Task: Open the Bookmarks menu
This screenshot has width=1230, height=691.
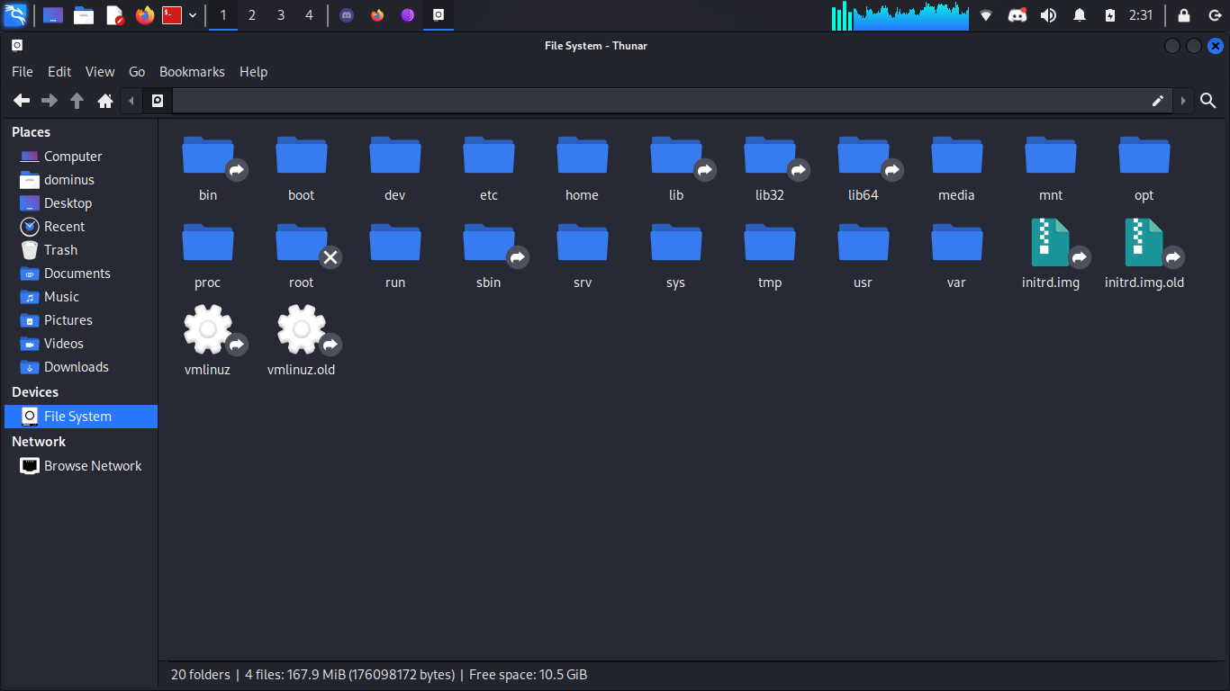Action: coord(192,72)
